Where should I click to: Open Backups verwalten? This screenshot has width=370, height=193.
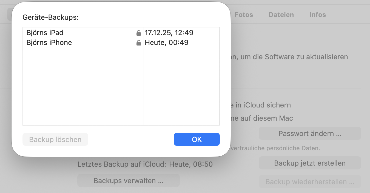point(128,181)
